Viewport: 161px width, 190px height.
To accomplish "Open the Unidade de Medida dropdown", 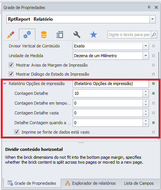I will (146, 56).
